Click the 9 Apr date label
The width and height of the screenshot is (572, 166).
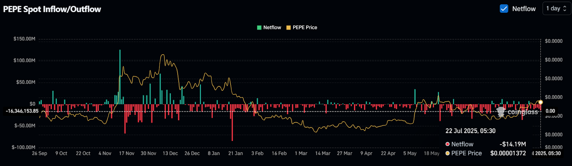tap(366, 153)
